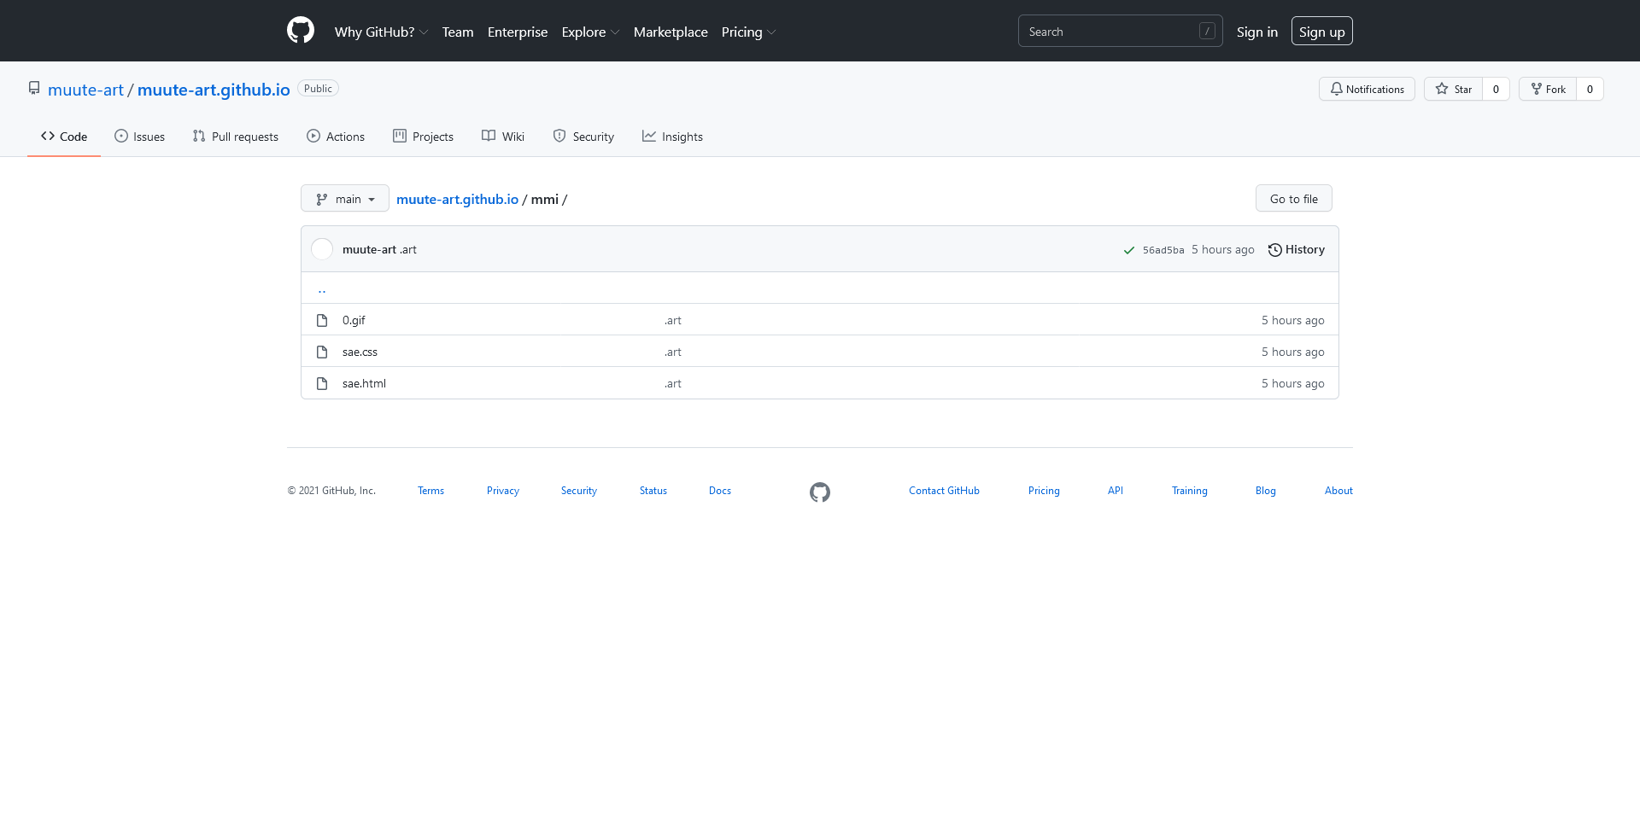1640x815 pixels.
Task: Open the 0.gif file
Action: [x=354, y=320]
